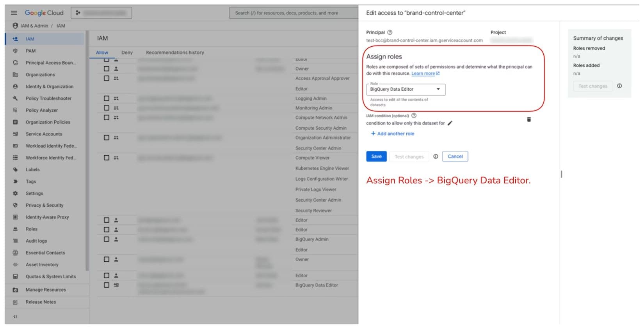The image size is (644, 329).
Task: Tick checkbox for Organization Administrator row
Action: 106,137
